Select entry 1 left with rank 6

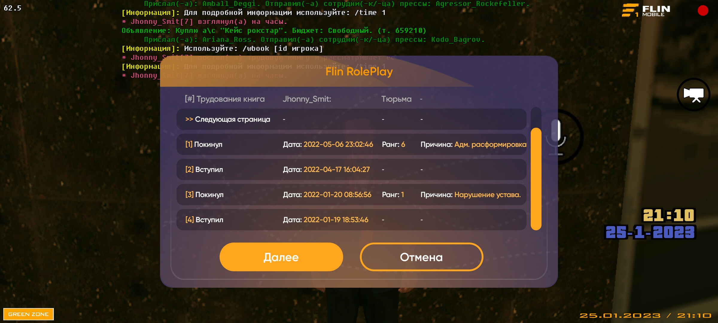pyautogui.click(x=351, y=144)
